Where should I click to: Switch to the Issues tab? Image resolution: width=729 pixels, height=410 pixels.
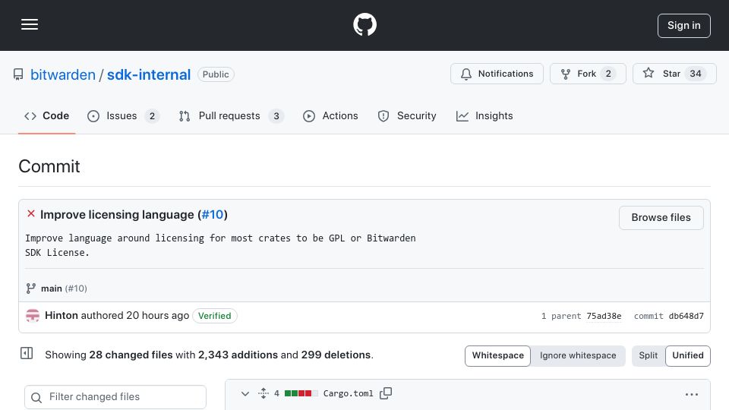pyautogui.click(x=123, y=115)
